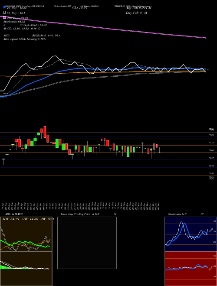
Task: Click the 17.24 price axis label
Action: (x=211, y=135)
